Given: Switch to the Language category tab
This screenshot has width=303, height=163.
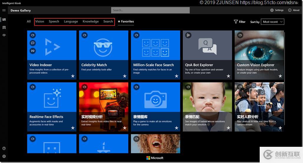Looking at the screenshot, I should pyautogui.click(x=71, y=22).
